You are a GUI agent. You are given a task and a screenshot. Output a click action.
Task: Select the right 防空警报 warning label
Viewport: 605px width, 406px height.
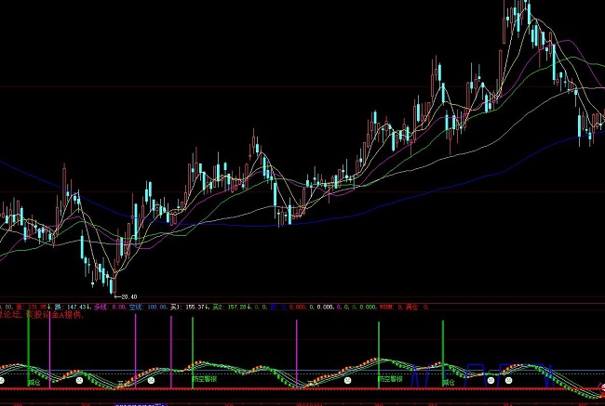tap(390, 379)
